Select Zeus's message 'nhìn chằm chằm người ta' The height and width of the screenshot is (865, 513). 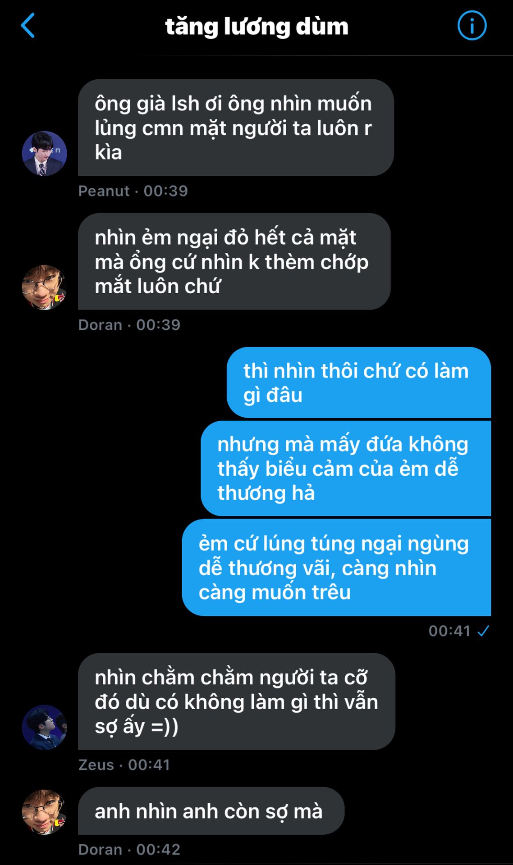[237, 701]
